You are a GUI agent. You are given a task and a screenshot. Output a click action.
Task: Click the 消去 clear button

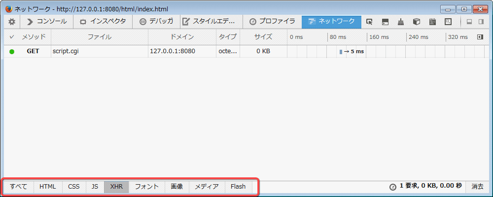pyautogui.click(x=477, y=187)
